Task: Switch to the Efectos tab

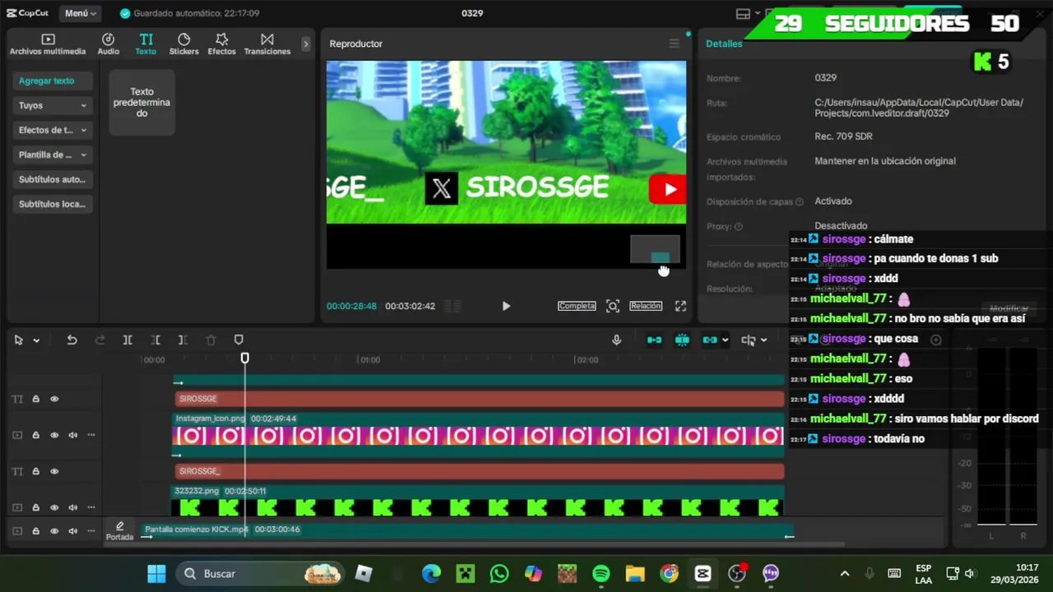Action: pos(221,44)
